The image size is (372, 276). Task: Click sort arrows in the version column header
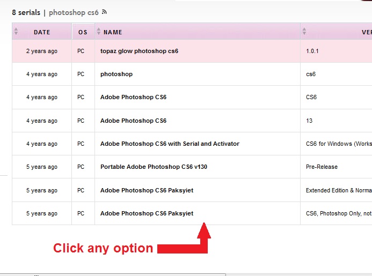(x=304, y=32)
